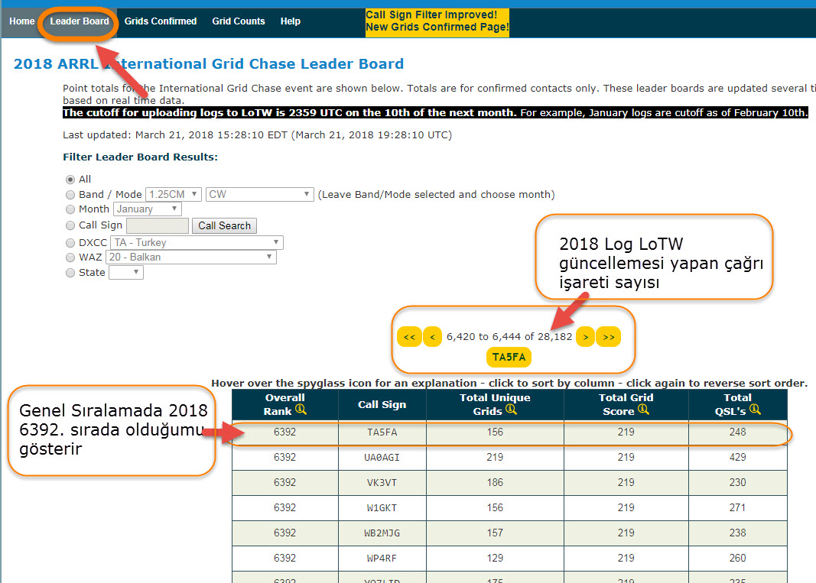
Task: Click 248 QSL value in TA5FA row
Action: 737,432
